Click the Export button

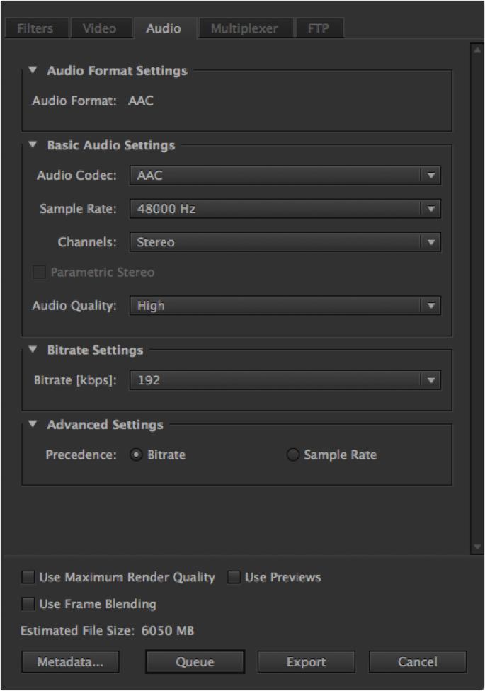pos(306,662)
